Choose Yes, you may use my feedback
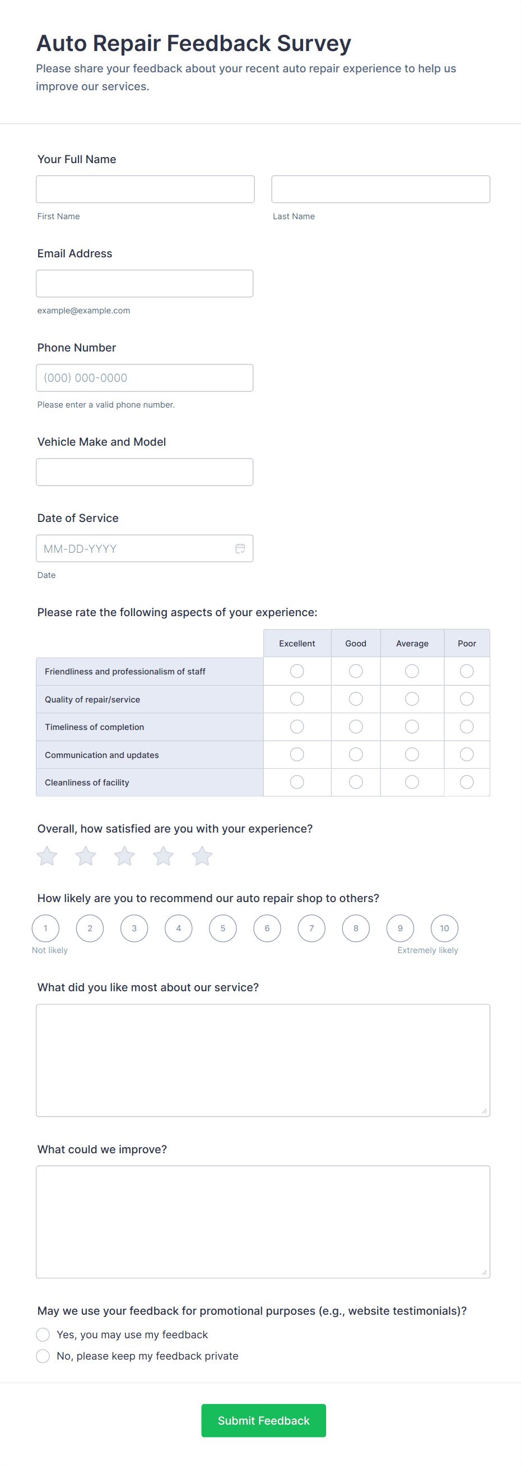Screen dimensions: 521x1465 (x=43, y=1334)
